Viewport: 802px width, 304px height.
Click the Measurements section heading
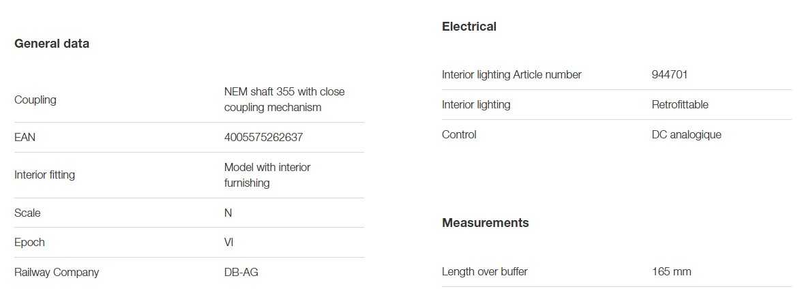click(x=485, y=223)
